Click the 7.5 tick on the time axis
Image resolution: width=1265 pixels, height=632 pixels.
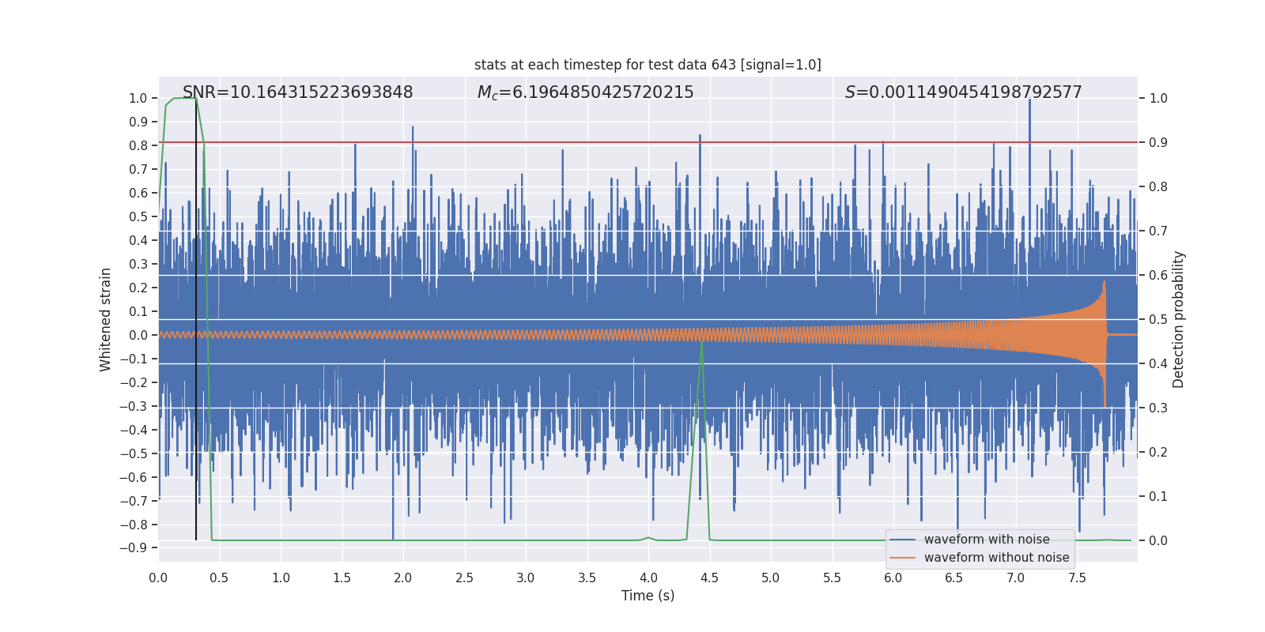click(1077, 577)
